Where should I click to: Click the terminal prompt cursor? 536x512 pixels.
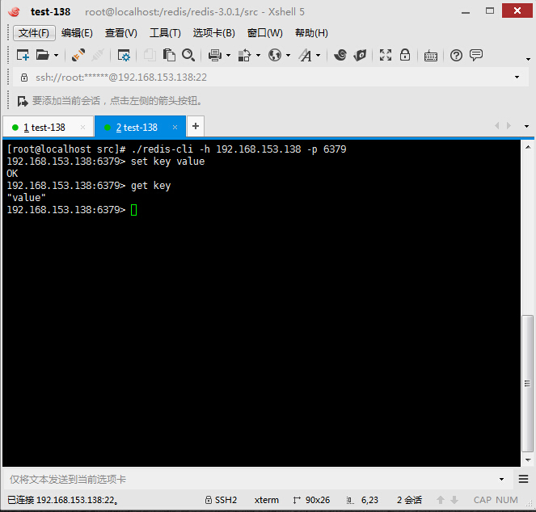pos(133,210)
